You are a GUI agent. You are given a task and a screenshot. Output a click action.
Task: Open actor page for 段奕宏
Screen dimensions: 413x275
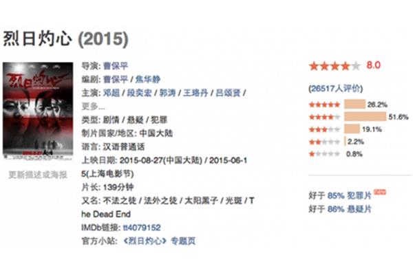[x=139, y=93]
